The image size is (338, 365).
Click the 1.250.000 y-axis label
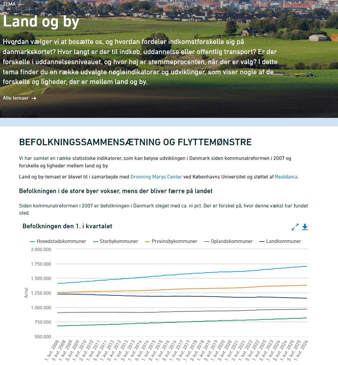click(x=41, y=293)
